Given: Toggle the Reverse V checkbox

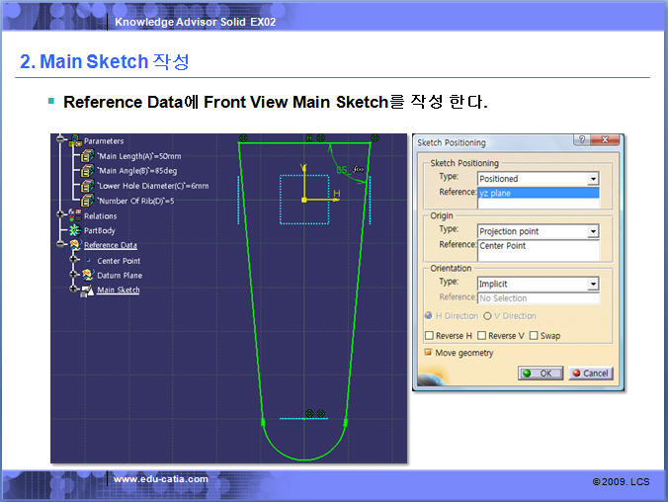Looking at the screenshot, I should 481,336.
